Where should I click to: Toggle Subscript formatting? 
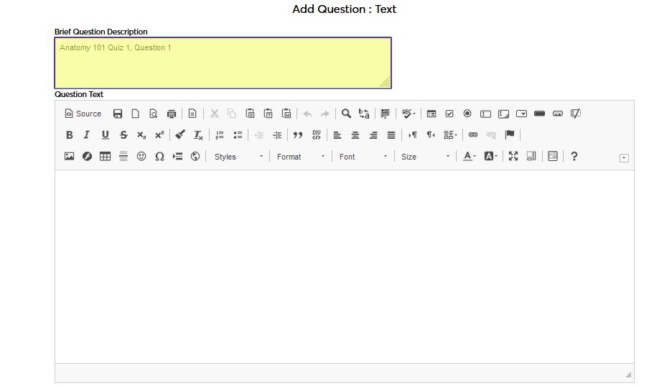(141, 135)
